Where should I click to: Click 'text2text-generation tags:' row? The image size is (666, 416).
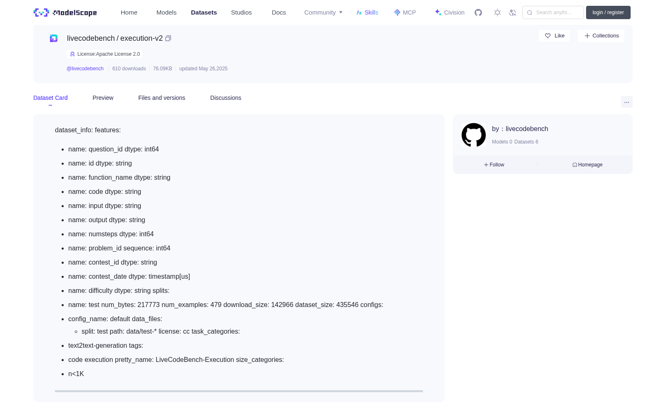pos(106,346)
